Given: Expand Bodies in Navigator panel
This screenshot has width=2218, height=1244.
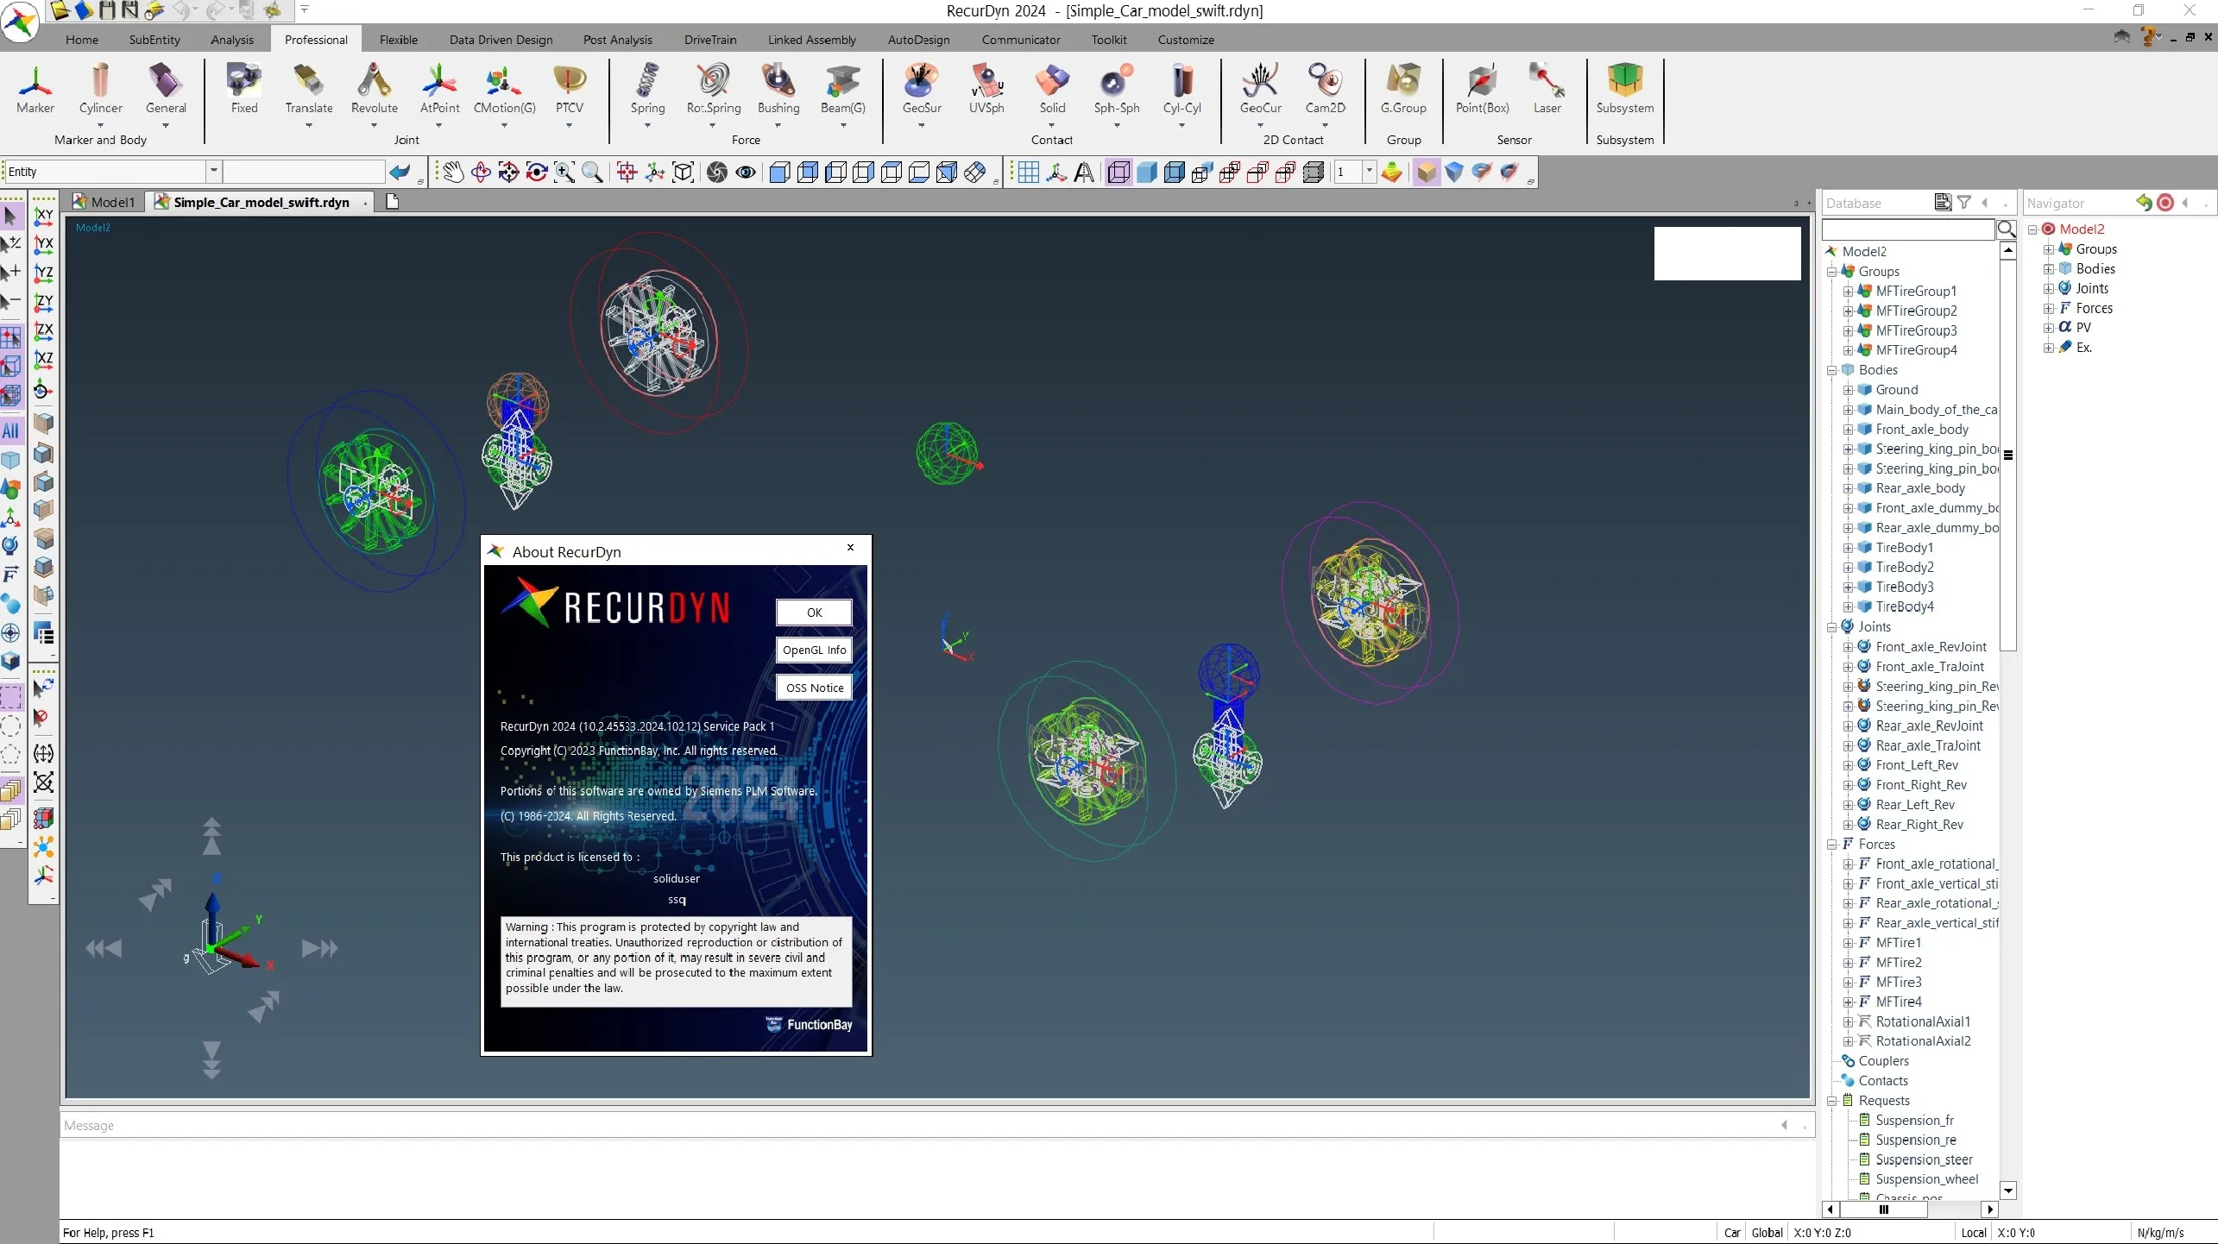Looking at the screenshot, I should pyautogui.click(x=2048, y=269).
